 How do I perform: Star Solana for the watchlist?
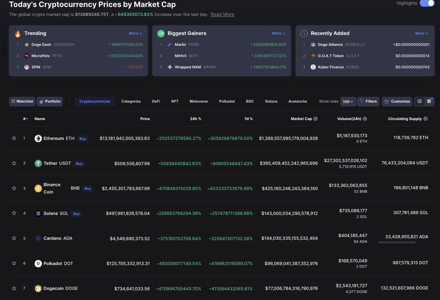14,213
